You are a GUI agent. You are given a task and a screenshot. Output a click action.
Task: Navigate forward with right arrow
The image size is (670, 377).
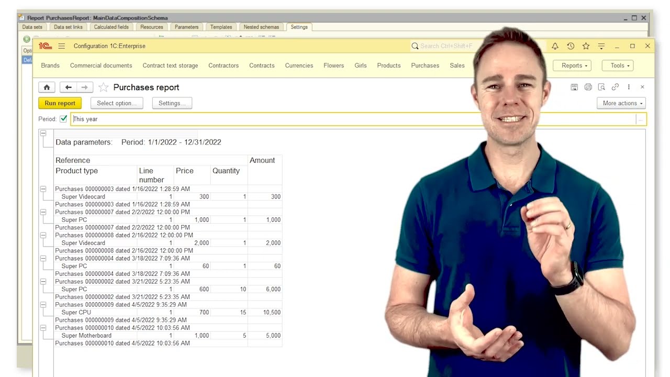click(85, 87)
